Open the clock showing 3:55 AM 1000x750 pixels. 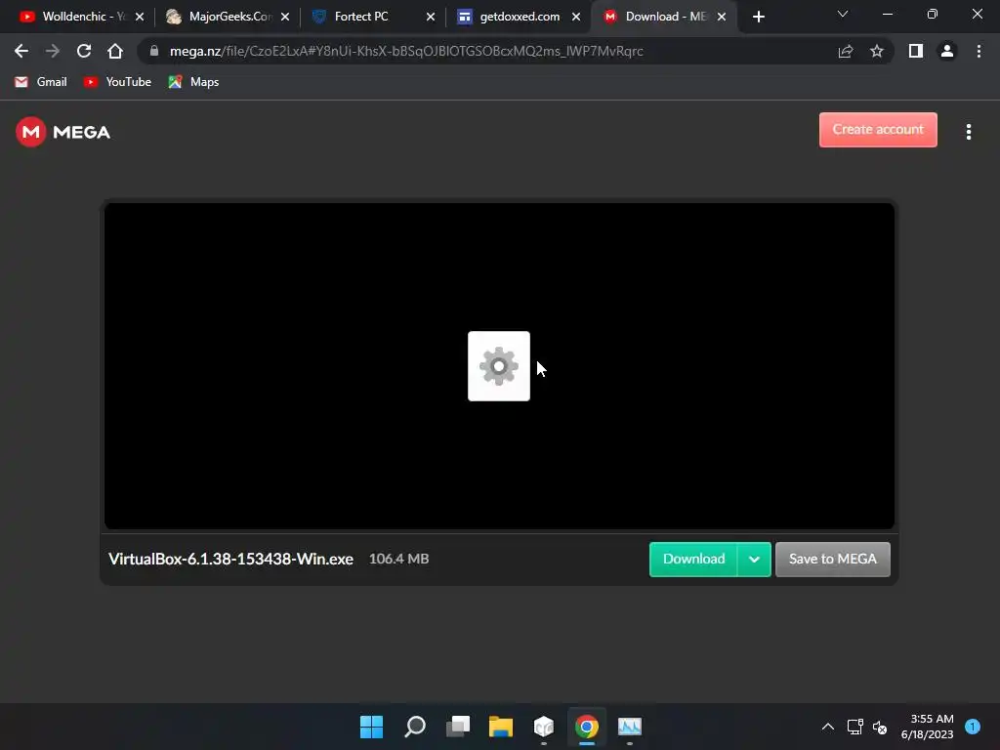tap(928, 727)
